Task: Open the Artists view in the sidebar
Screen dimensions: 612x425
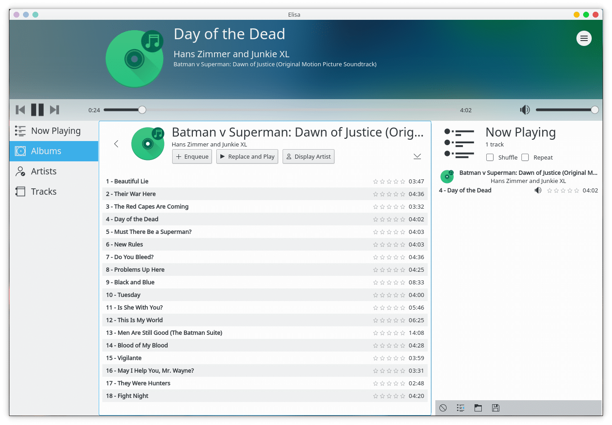Action: coord(54,171)
